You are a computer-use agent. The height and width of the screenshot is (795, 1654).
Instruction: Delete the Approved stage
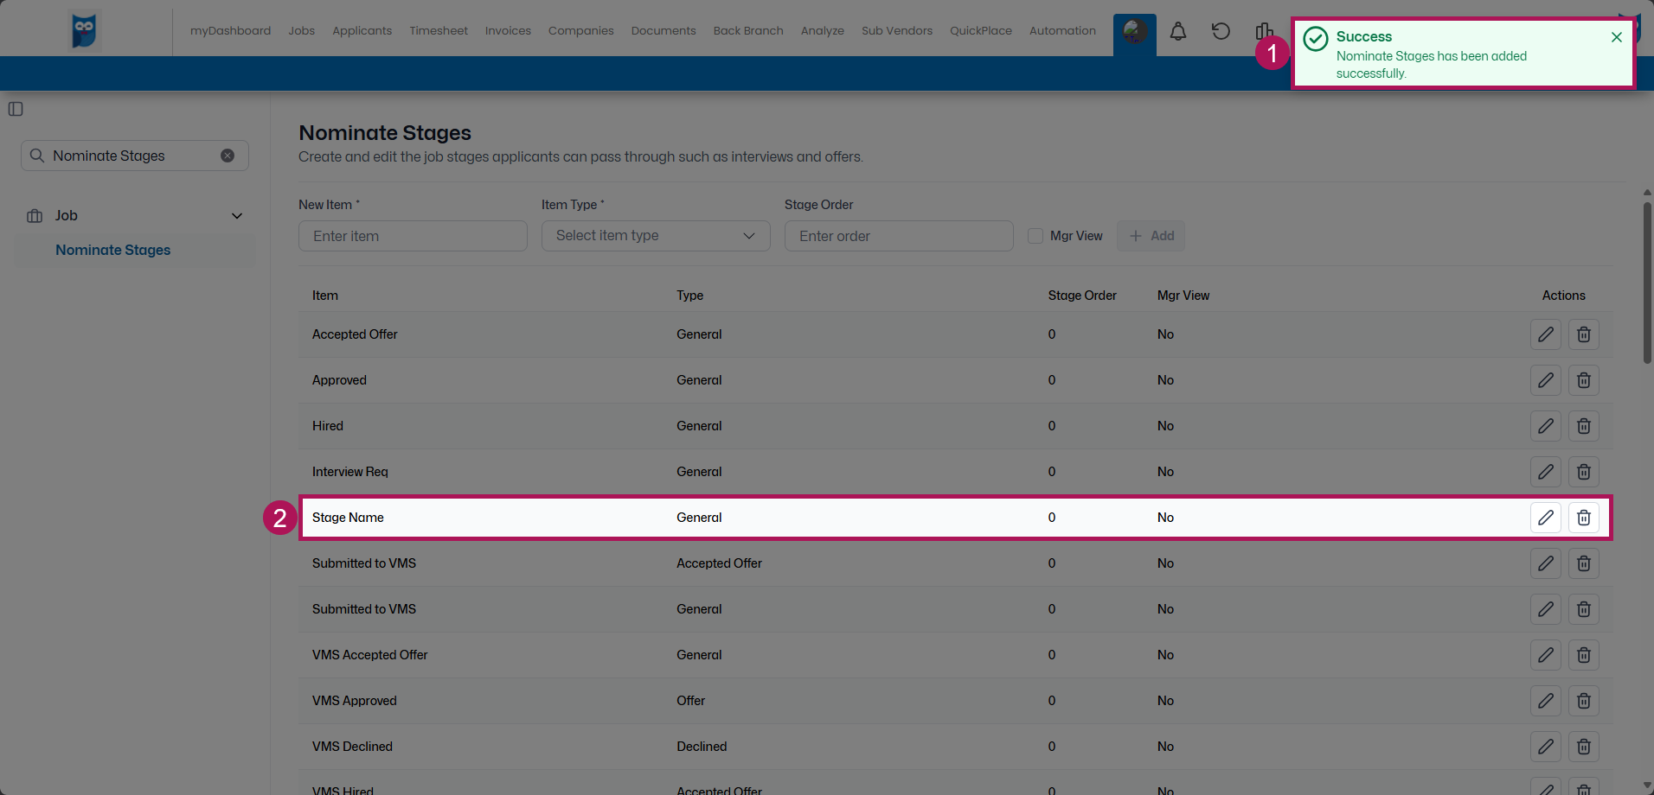pyautogui.click(x=1584, y=380)
